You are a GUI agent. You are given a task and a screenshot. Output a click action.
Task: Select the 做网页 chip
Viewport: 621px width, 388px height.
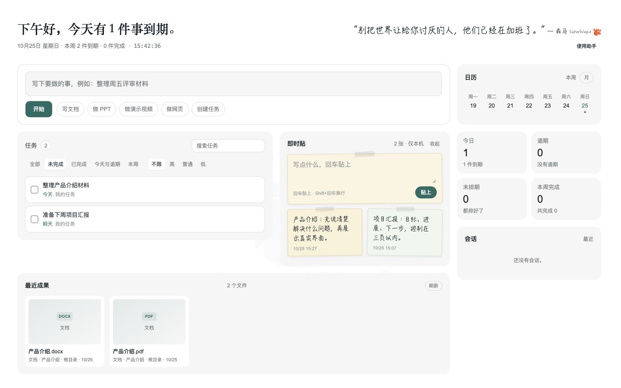pyautogui.click(x=175, y=109)
